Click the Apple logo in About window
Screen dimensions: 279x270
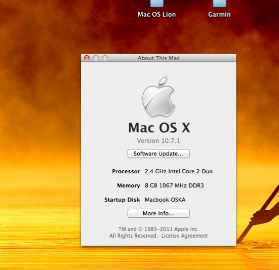tap(158, 97)
